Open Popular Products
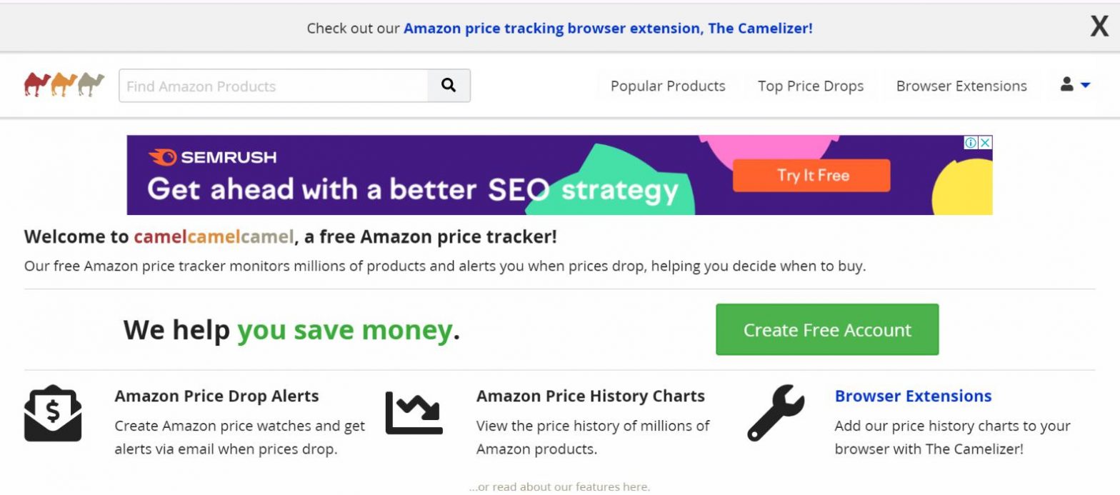Viewport: 1120px width, 495px height. [x=667, y=86]
